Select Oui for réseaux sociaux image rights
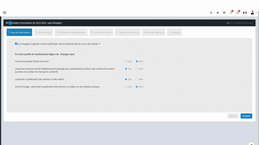This screenshot has height=145, width=259. [126, 87]
